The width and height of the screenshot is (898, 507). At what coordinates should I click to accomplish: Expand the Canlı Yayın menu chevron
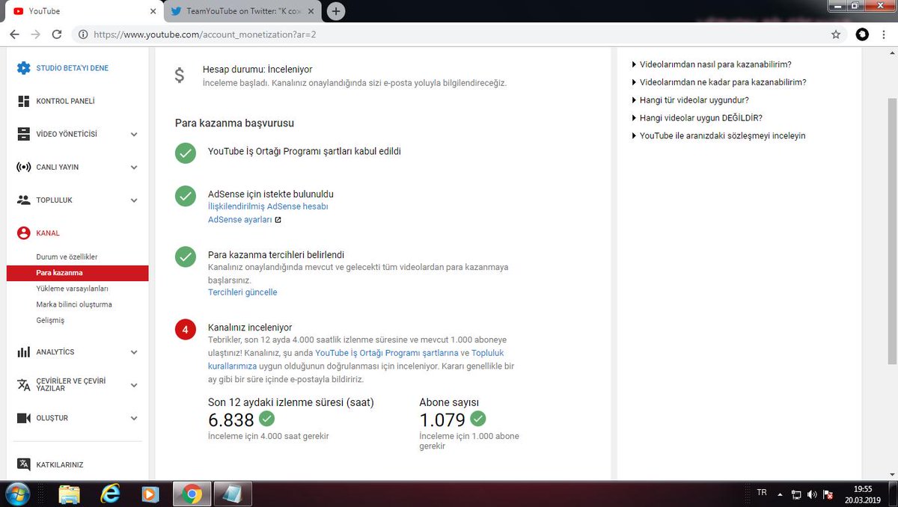pyautogui.click(x=134, y=168)
